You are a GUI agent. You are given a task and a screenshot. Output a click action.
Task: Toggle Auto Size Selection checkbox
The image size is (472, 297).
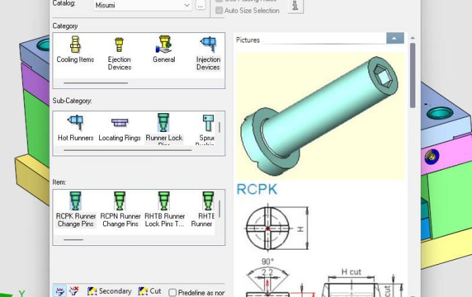[x=219, y=11]
